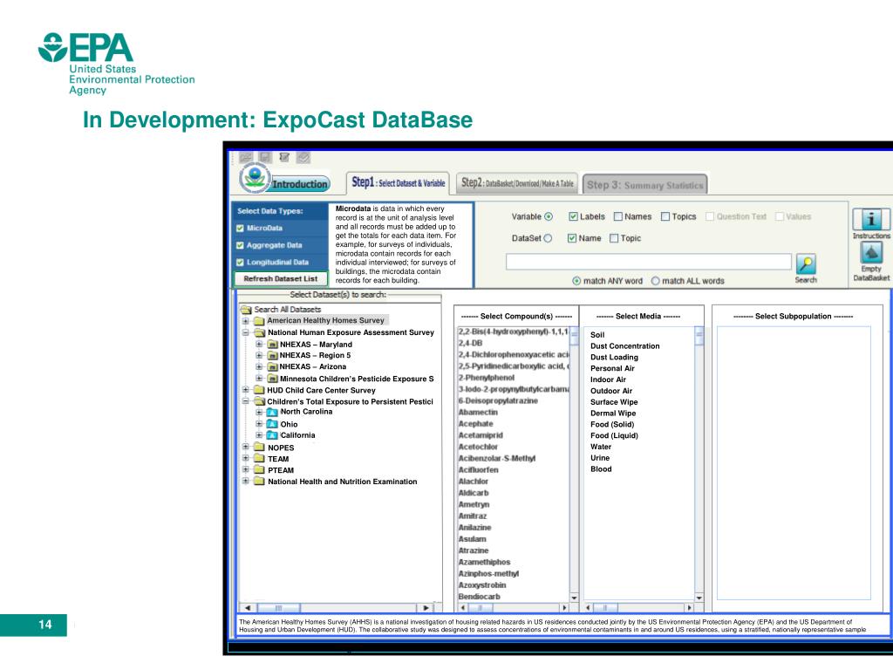The width and height of the screenshot is (893, 670).
Task: Click the Search All Datasets folder icon
Action: (246, 310)
